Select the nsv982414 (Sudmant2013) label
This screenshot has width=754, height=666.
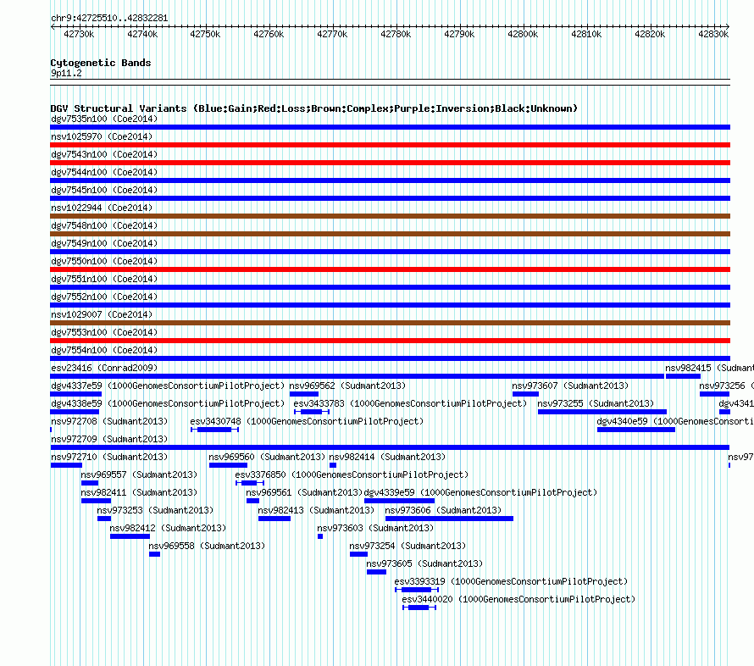(x=387, y=457)
